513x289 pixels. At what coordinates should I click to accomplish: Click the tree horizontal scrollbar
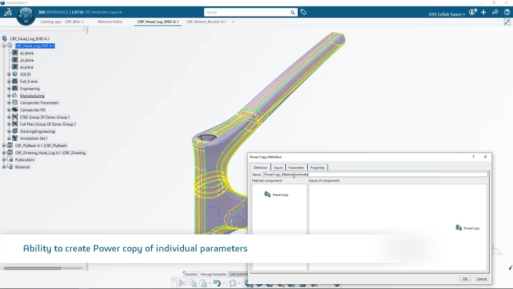[33, 268]
